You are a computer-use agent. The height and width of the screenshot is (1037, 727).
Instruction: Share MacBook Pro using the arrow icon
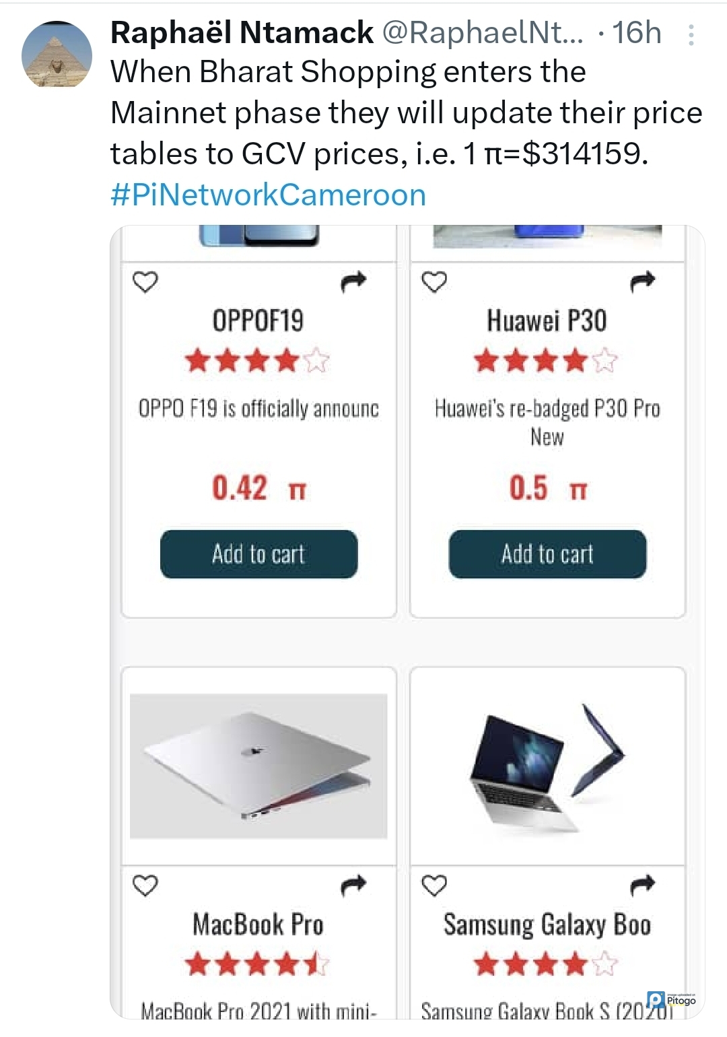[353, 885]
